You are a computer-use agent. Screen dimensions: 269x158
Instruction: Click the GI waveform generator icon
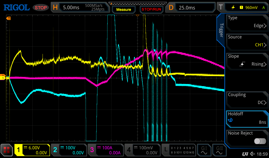(x=204, y=150)
